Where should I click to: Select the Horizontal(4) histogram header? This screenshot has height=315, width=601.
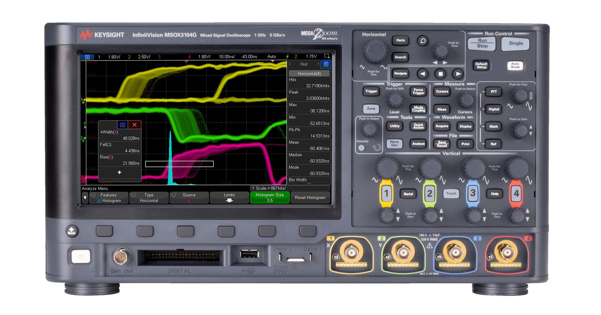pos(309,73)
